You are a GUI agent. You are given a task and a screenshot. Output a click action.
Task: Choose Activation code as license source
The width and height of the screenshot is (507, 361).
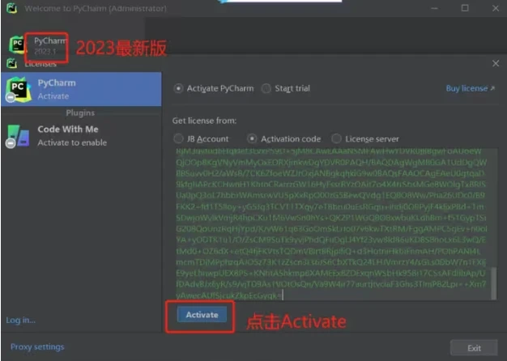252,139
